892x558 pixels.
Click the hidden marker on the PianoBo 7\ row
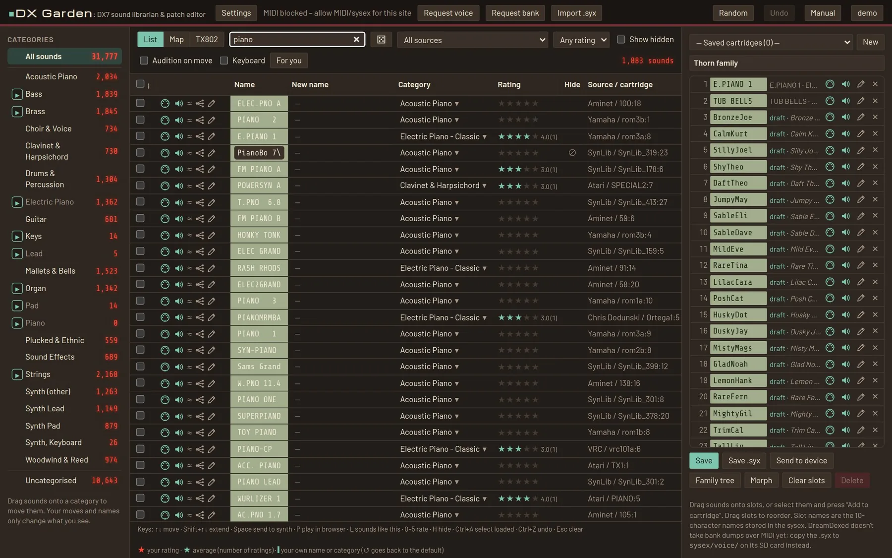tap(572, 153)
